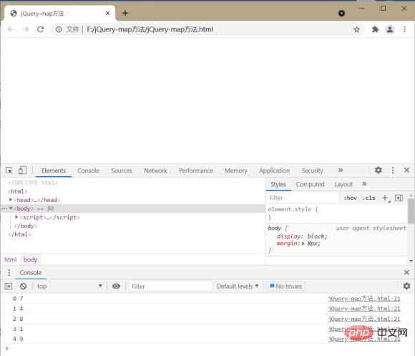
Task: Collapse the body element node
Action: pyautogui.click(x=11, y=208)
